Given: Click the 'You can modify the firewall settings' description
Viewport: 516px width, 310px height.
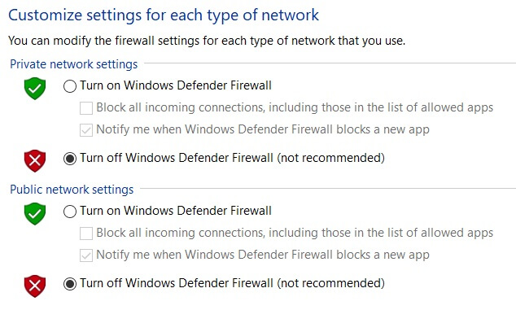Looking at the screenshot, I should click(x=207, y=41).
